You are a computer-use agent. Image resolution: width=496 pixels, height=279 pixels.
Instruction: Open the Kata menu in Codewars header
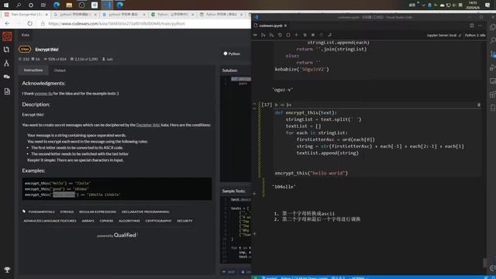tap(26, 35)
